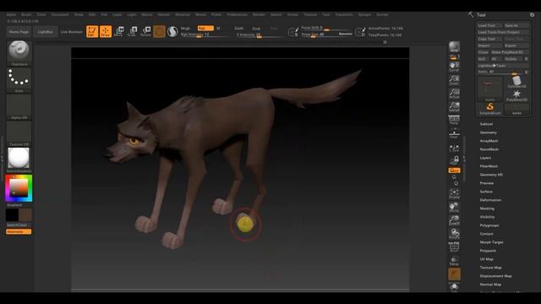Pick a color in color picker square
Screen dimensions: 541x304
(x=19, y=188)
